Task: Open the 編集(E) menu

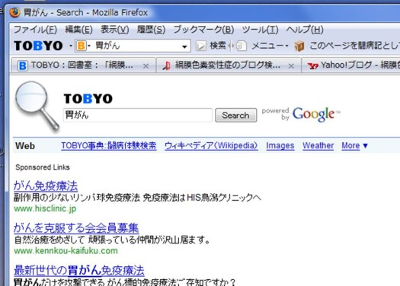Action: click(78, 30)
